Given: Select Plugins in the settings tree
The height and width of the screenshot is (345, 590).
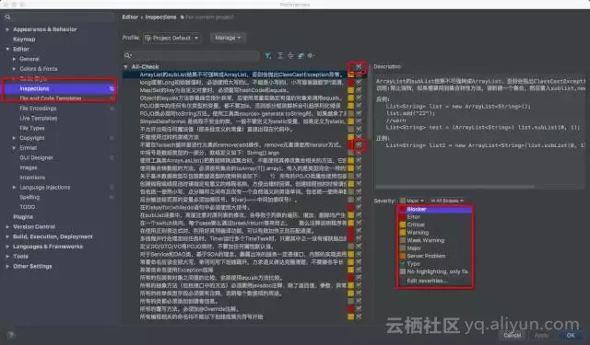Looking at the screenshot, I should pos(23,217).
